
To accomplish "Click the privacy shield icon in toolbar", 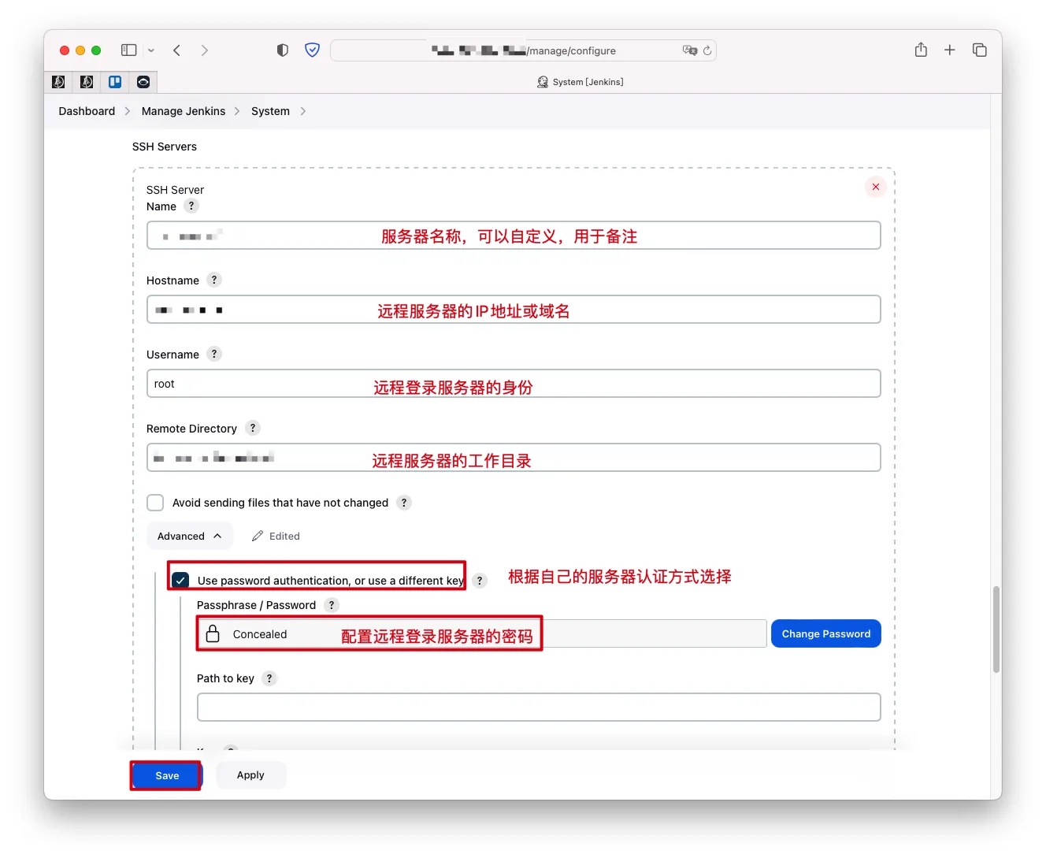I will click(x=283, y=50).
